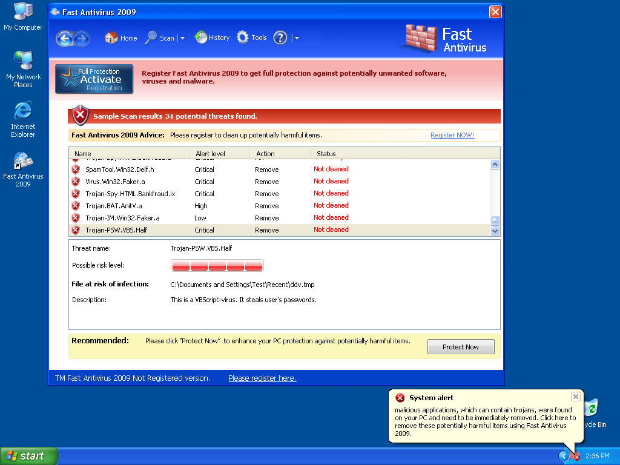
Task: Open the Windows start menu
Action: pyautogui.click(x=29, y=456)
